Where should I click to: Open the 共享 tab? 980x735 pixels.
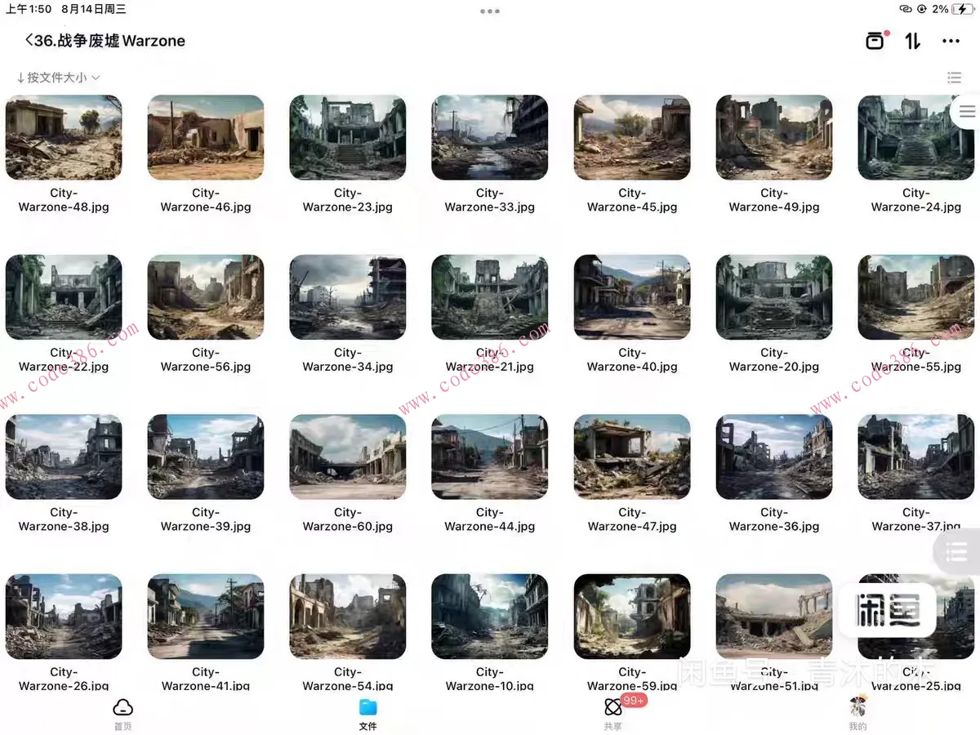coord(612,713)
